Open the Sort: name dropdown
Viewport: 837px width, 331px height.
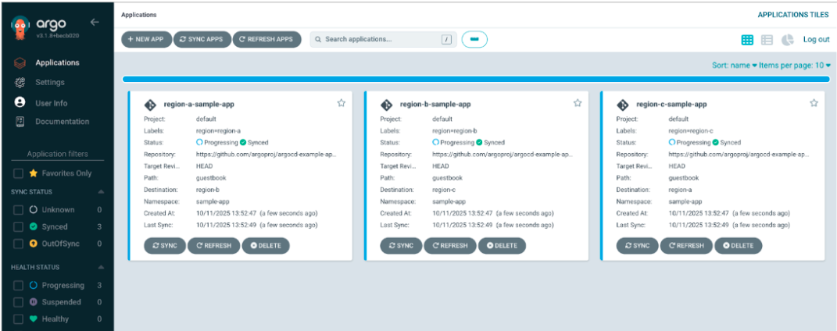click(x=735, y=66)
